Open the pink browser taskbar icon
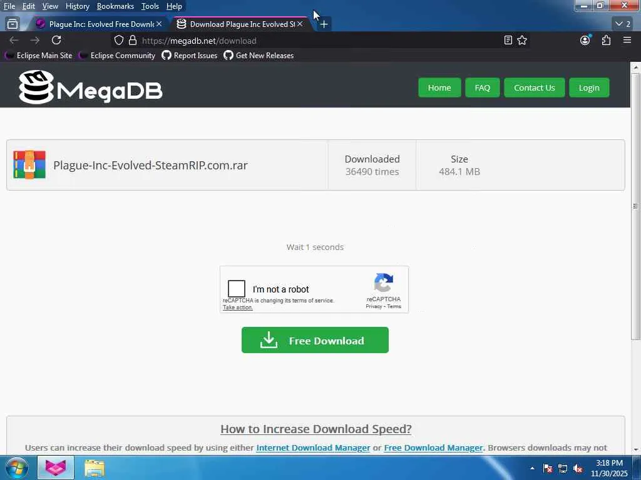The width and height of the screenshot is (641, 480). (x=56, y=467)
